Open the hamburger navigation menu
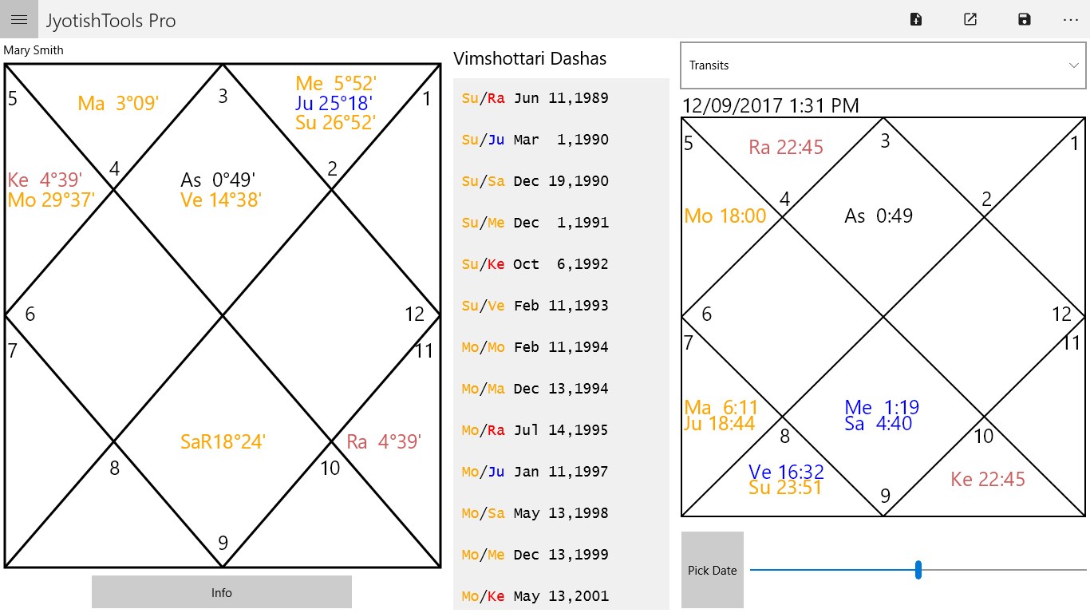Screen dimensions: 1090x613 [x=19, y=19]
